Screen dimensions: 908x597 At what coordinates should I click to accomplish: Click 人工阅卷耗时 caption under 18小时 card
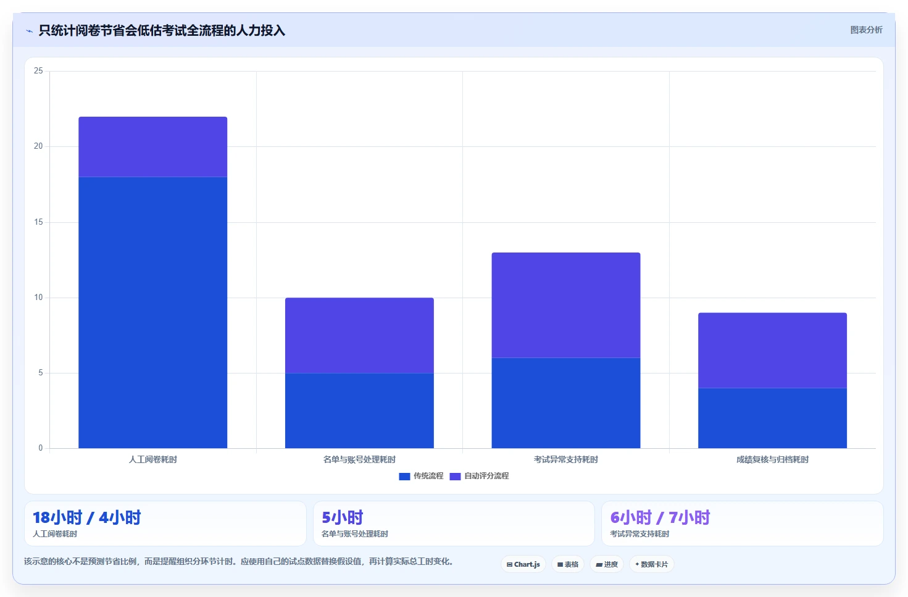[x=55, y=534]
